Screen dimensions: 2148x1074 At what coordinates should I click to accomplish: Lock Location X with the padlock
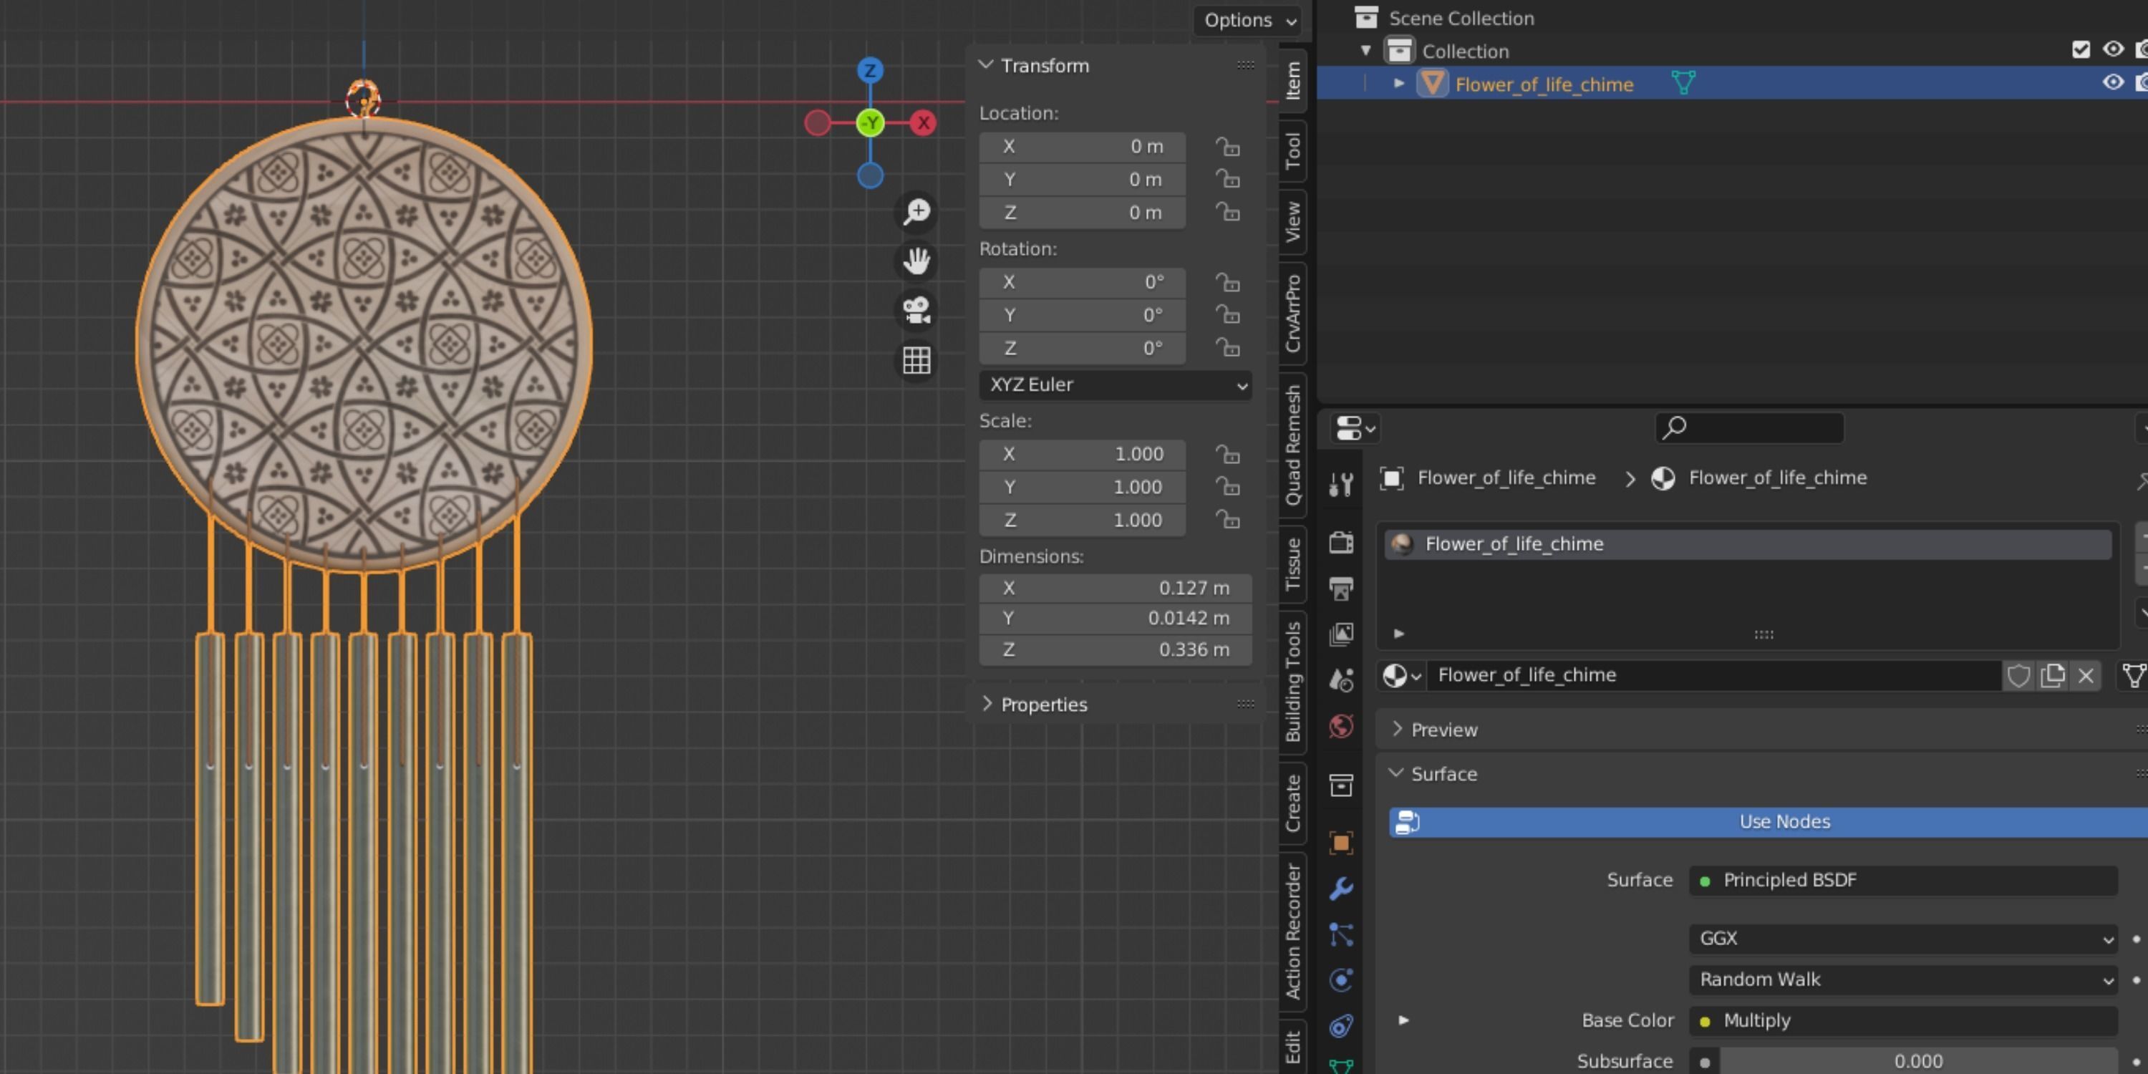pyautogui.click(x=1227, y=147)
